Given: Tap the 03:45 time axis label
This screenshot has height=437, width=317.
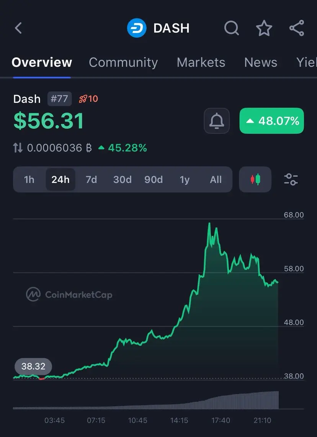Looking at the screenshot, I should point(54,420).
